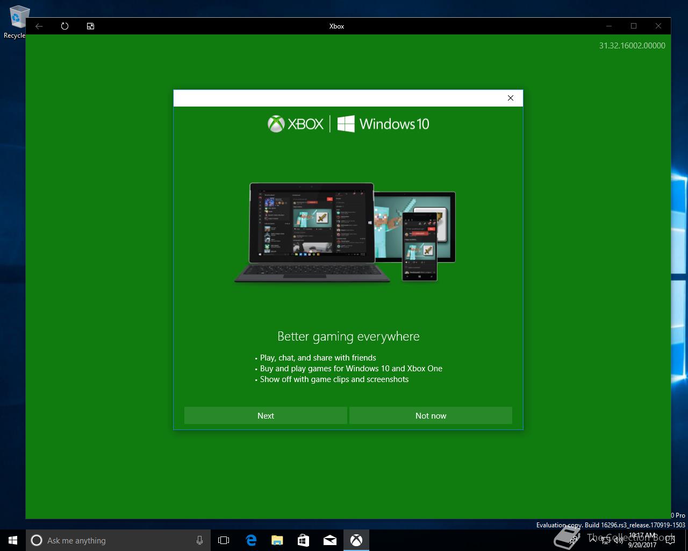
Task: Click the Xbox logo in the dialog
Action: click(296, 124)
